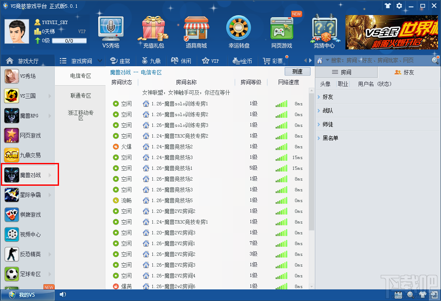Choose the 电信专区 server zone
441x301 pixels.
[x=81, y=76]
